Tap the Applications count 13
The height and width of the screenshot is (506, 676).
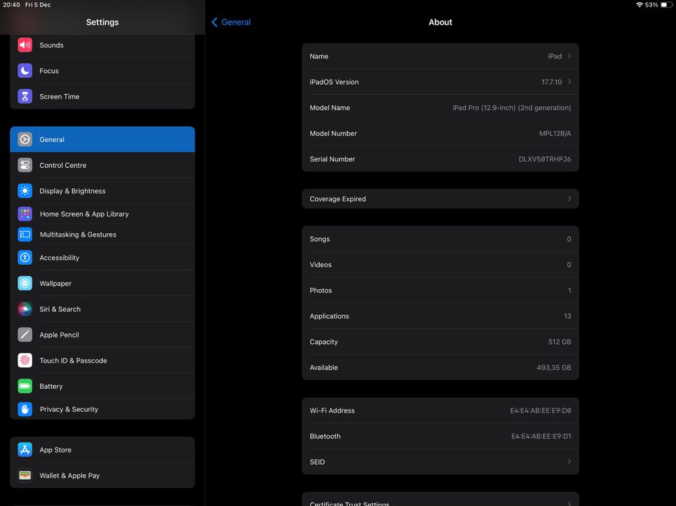tap(567, 316)
